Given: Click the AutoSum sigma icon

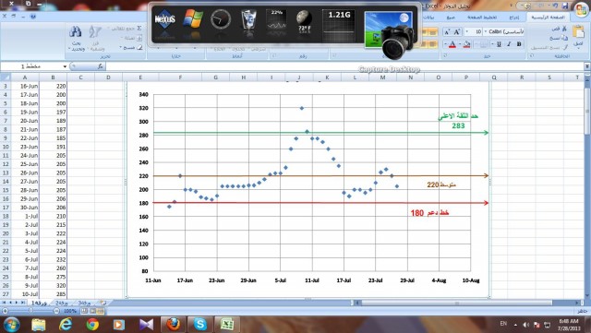Looking at the screenshot, I should coord(139,29).
